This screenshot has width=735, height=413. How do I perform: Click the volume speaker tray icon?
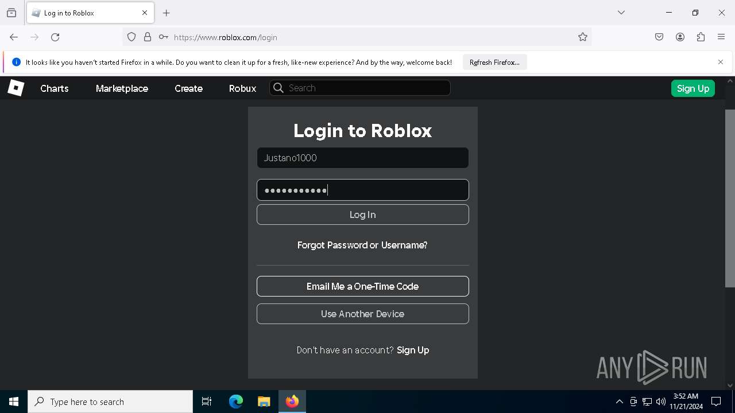point(660,402)
